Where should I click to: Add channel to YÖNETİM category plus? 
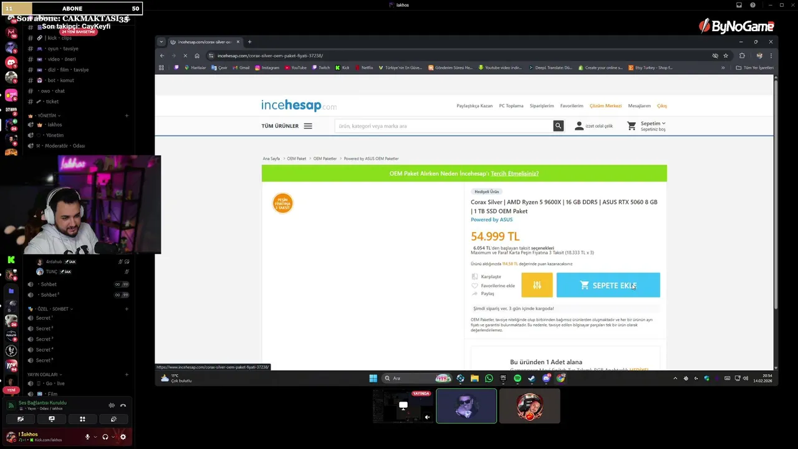[127, 115]
